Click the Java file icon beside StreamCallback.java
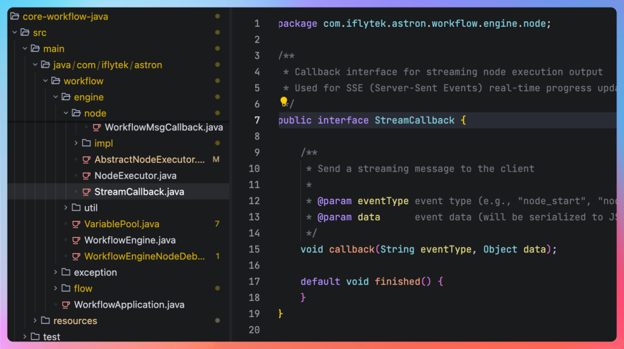Viewport: 624px width, 349px height. point(86,192)
